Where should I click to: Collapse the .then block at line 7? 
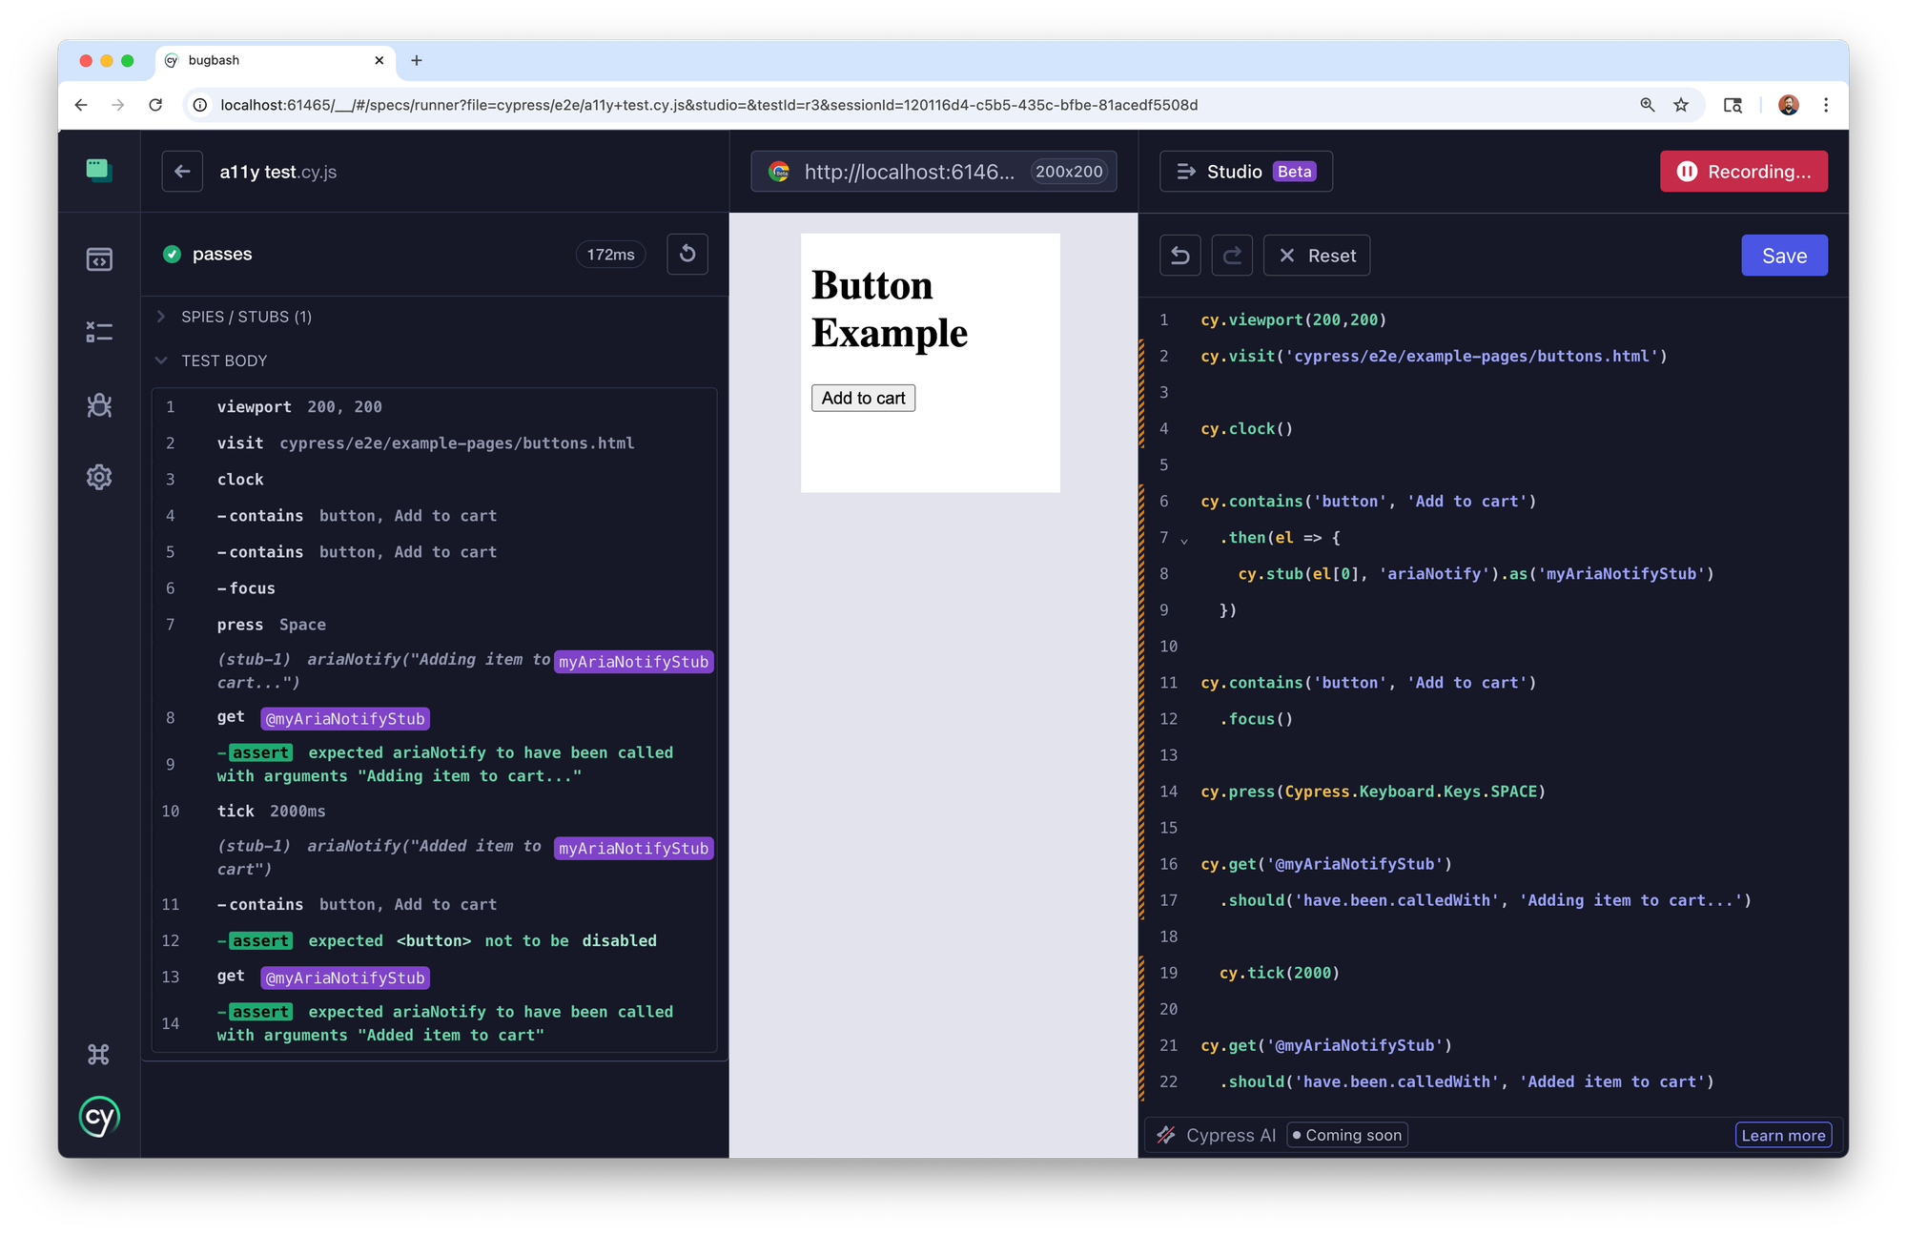pos(1183,539)
